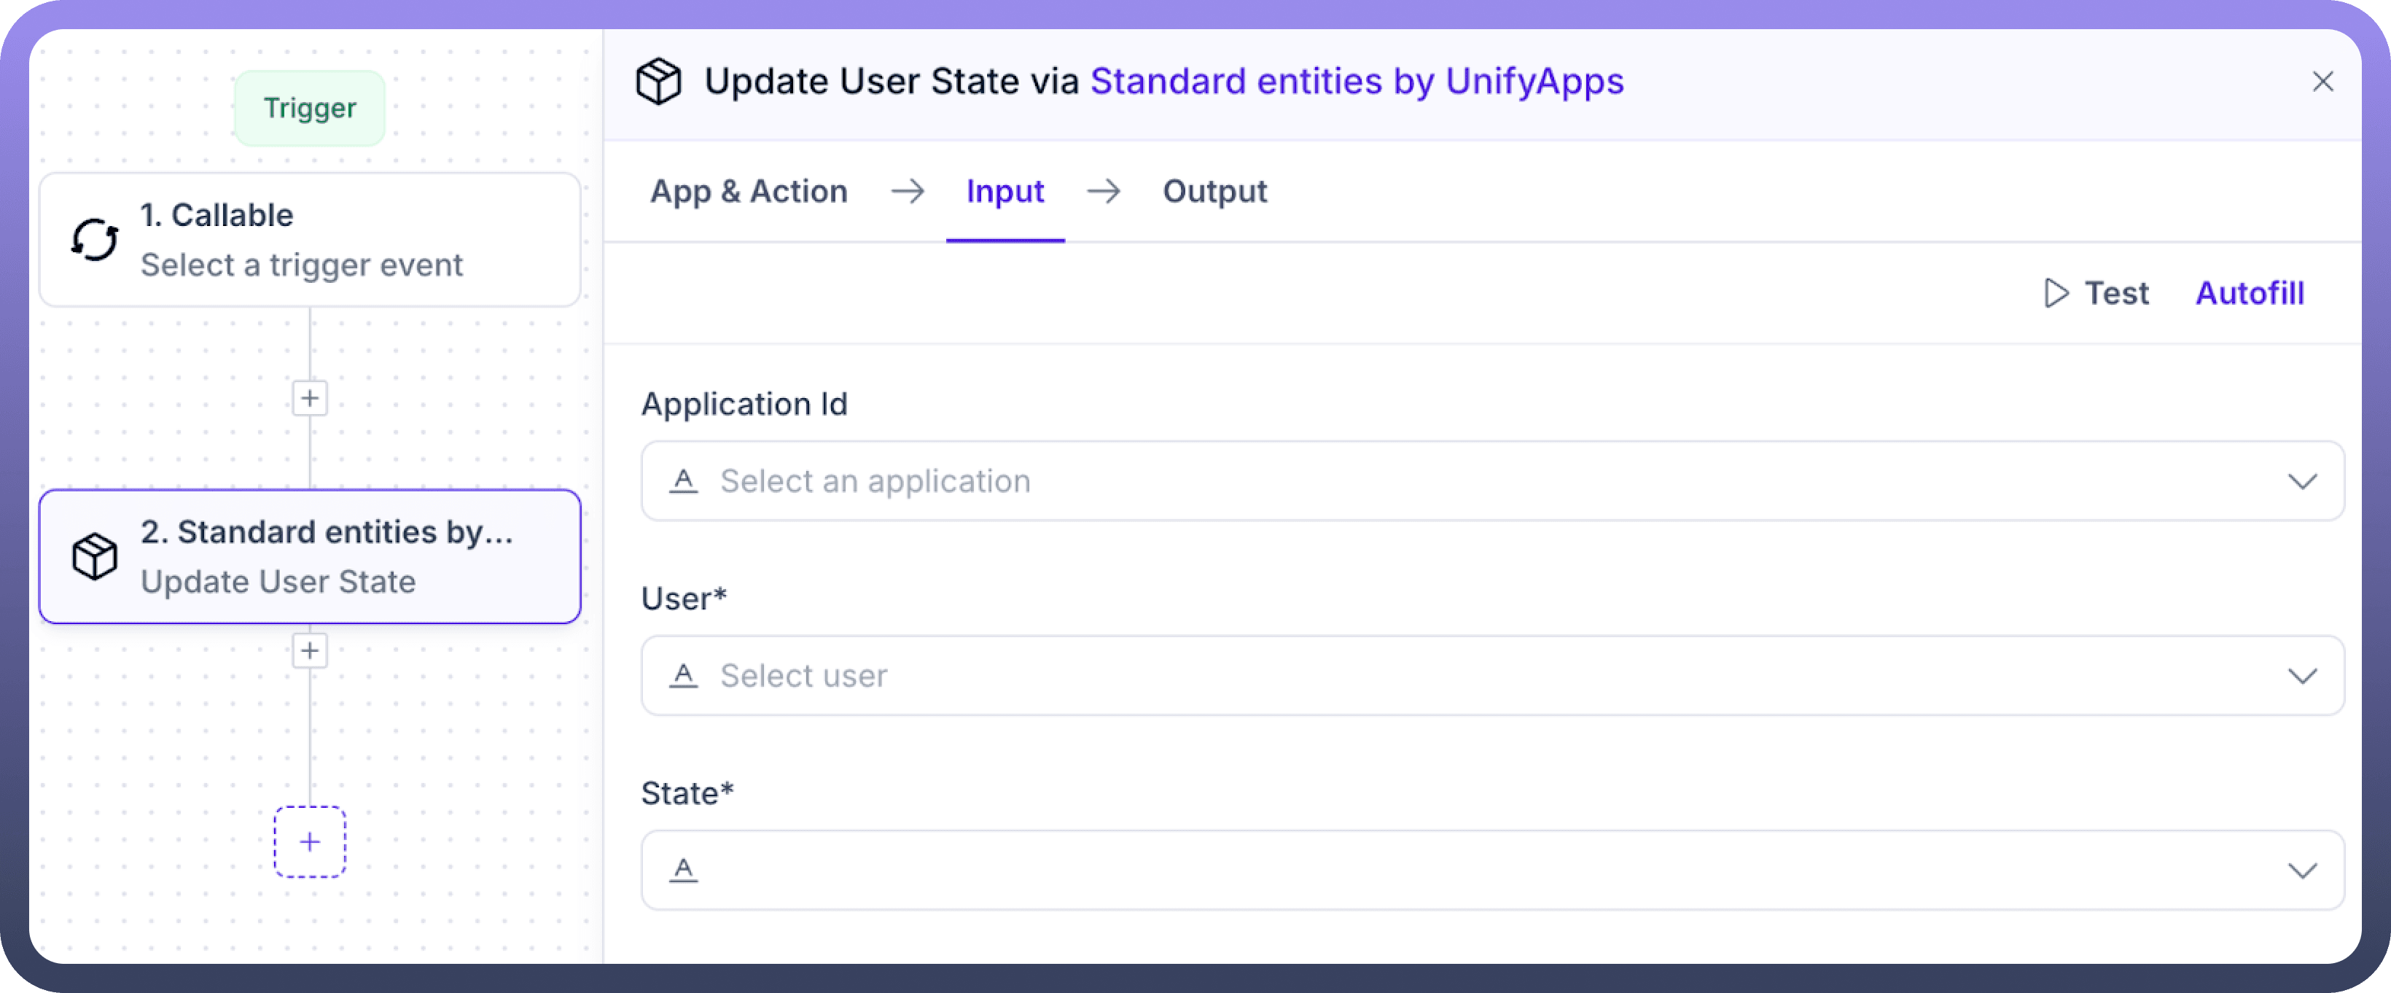Expand the Application Id dropdown chevron

point(2302,480)
